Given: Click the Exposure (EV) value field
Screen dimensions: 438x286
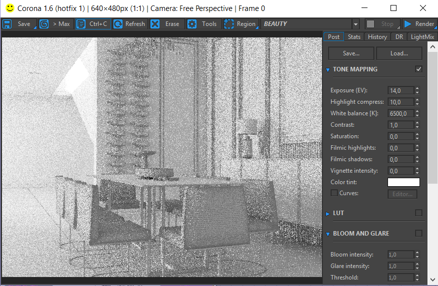Looking at the screenshot, I should (400, 90).
